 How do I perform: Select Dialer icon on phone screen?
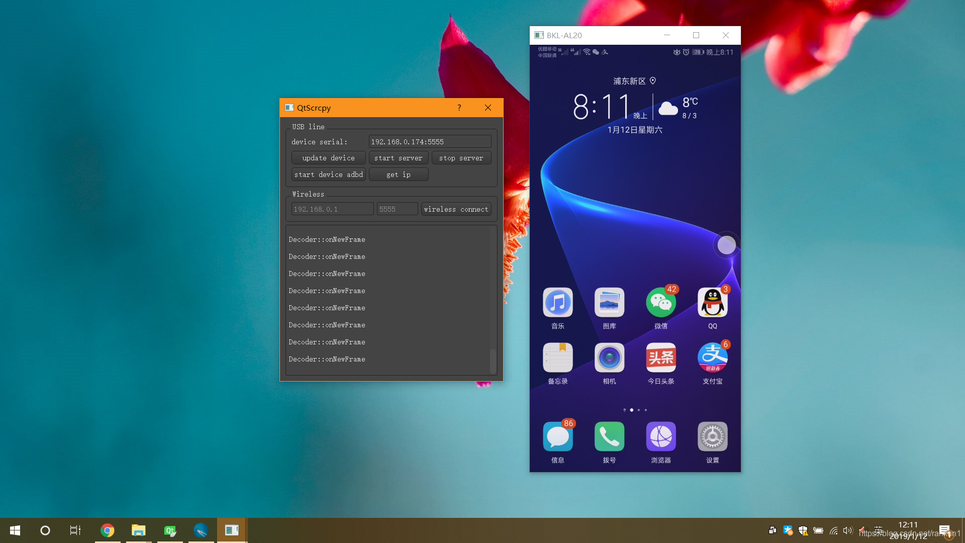pyautogui.click(x=609, y=437)
